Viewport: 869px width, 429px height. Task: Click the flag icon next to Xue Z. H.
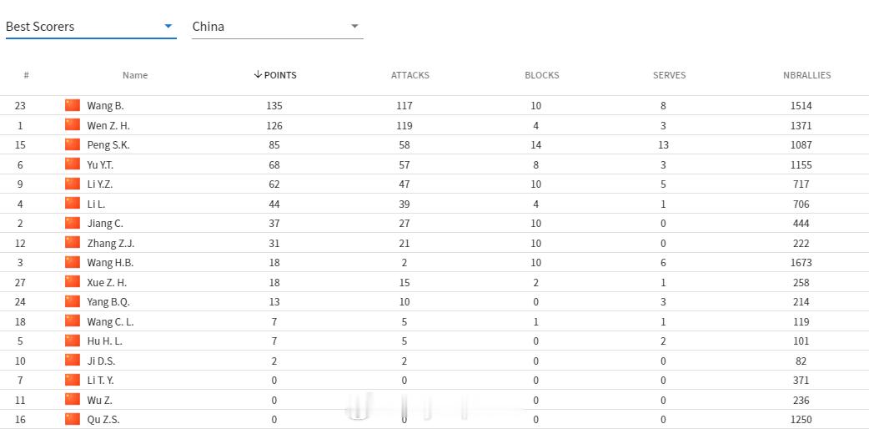[72, 282]
